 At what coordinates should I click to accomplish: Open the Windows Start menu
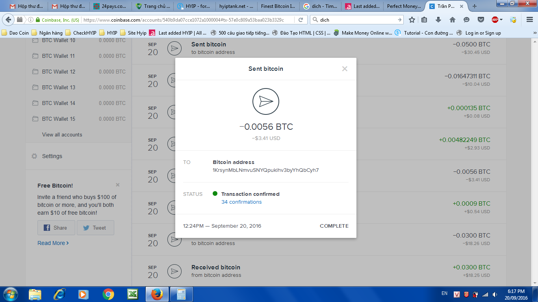(10, 294)
